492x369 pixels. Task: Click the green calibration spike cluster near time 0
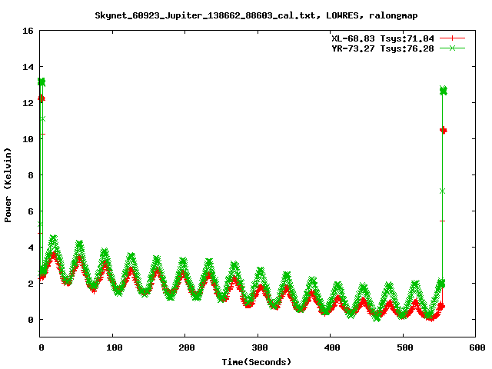(42, 82)
